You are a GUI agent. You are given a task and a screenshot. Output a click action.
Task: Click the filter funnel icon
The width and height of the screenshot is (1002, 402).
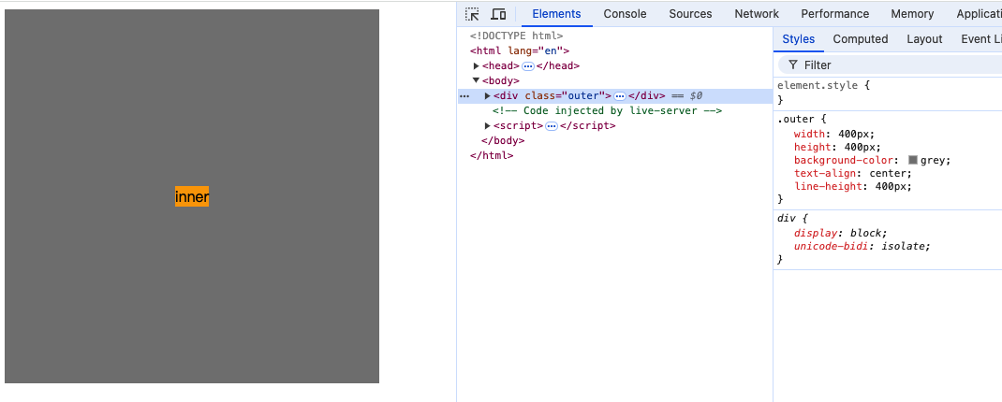[793, 65]
